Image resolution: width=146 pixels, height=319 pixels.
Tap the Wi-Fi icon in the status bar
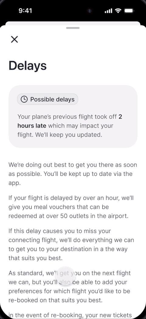pyautogui.click(x=118, y=11)
